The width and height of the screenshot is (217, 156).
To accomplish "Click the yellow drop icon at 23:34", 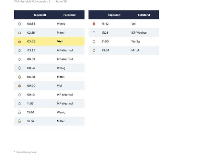I will tap(94, 50).
